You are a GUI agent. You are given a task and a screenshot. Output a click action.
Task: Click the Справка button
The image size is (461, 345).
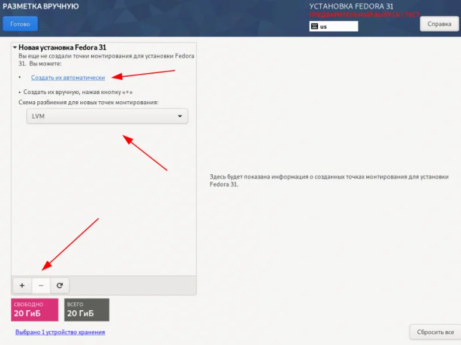click(x=439, y=24)
